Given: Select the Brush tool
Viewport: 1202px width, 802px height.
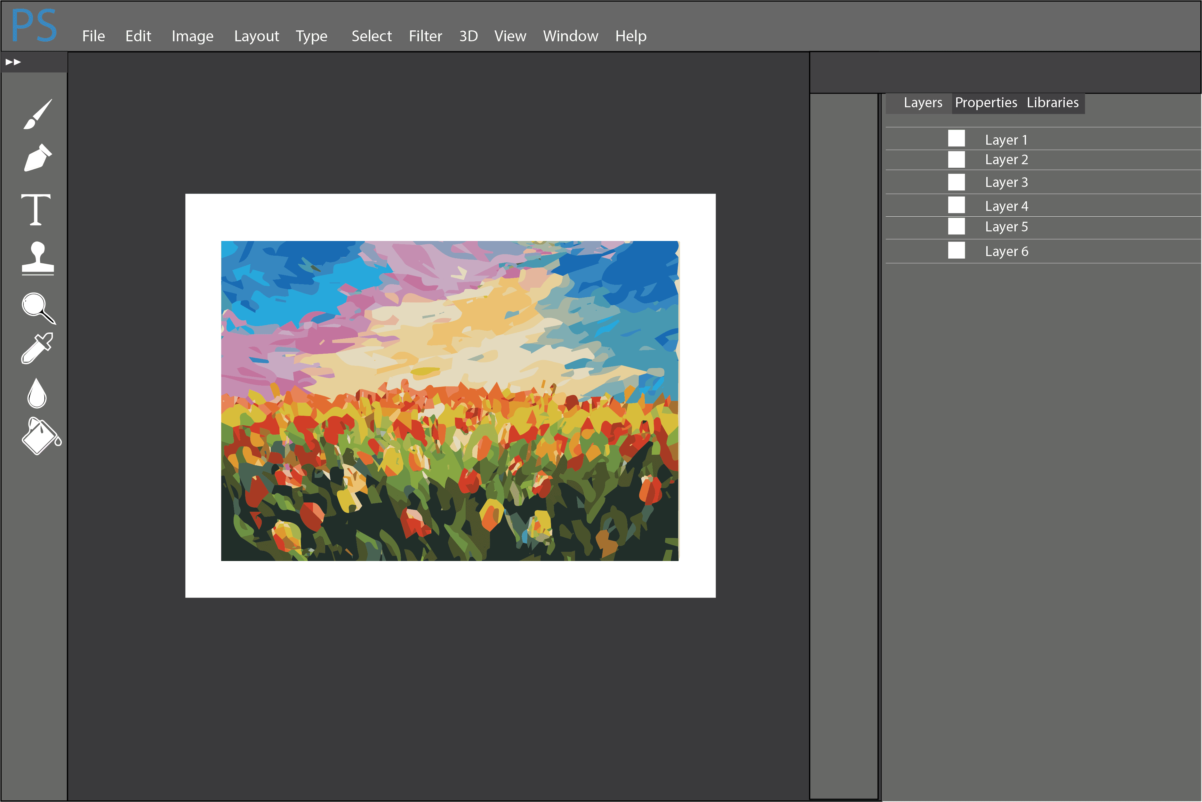Looking at the screenshot, I should point(37,114).
